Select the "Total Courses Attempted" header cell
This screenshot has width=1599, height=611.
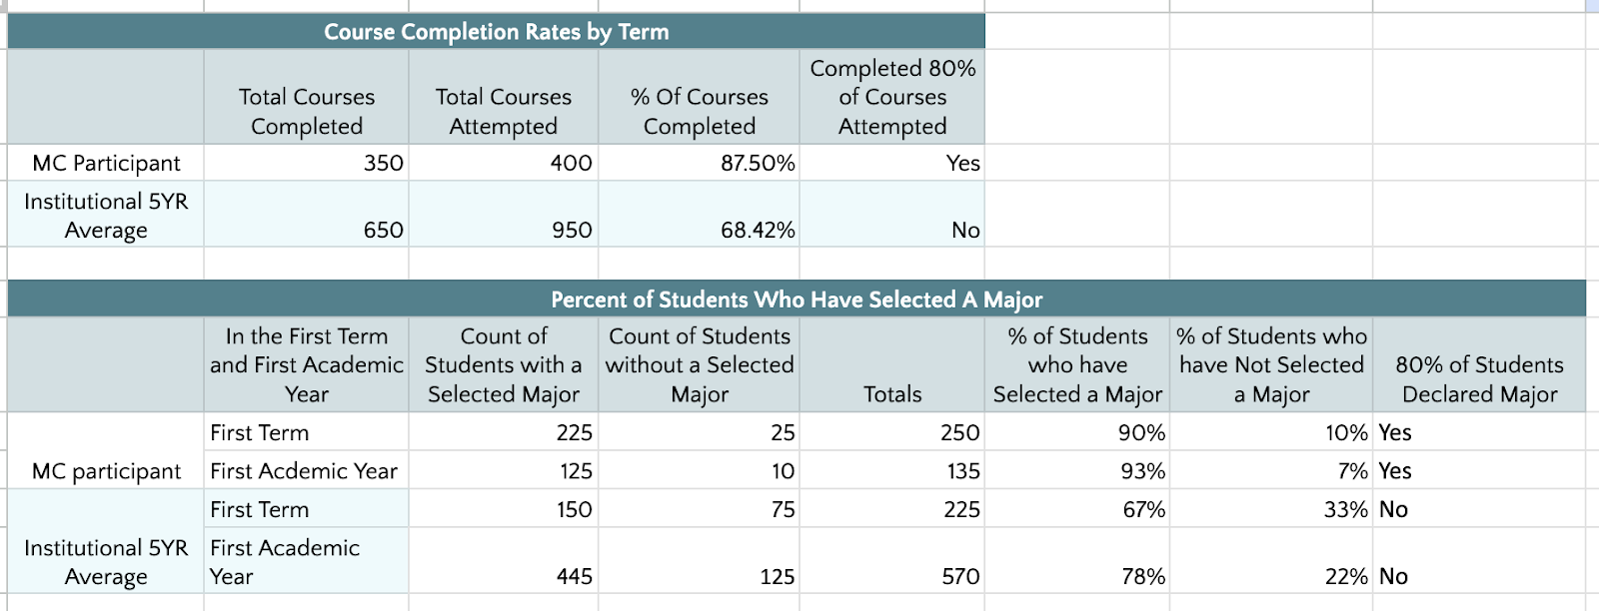pyautogui.click(x=504, y=111)
